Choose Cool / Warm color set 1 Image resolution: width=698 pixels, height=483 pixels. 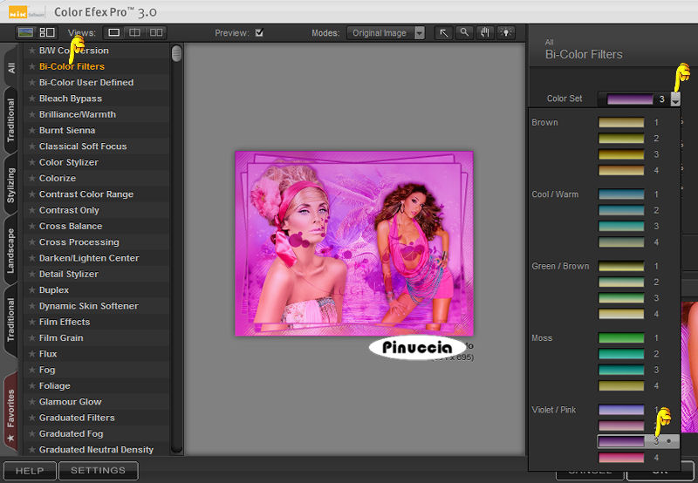tap(621, 194)
